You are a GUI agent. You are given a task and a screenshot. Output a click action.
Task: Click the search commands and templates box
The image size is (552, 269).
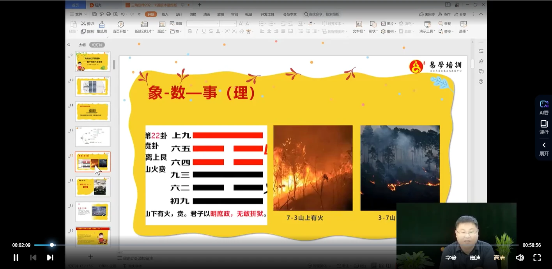point(322,14)
